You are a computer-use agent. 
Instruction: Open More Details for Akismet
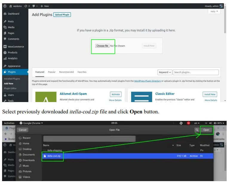[115, 100]
